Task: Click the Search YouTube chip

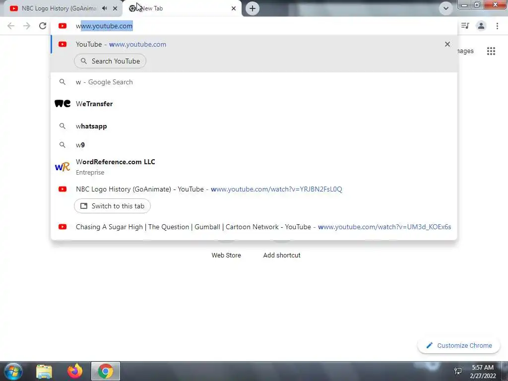Action: coord(110,61)
